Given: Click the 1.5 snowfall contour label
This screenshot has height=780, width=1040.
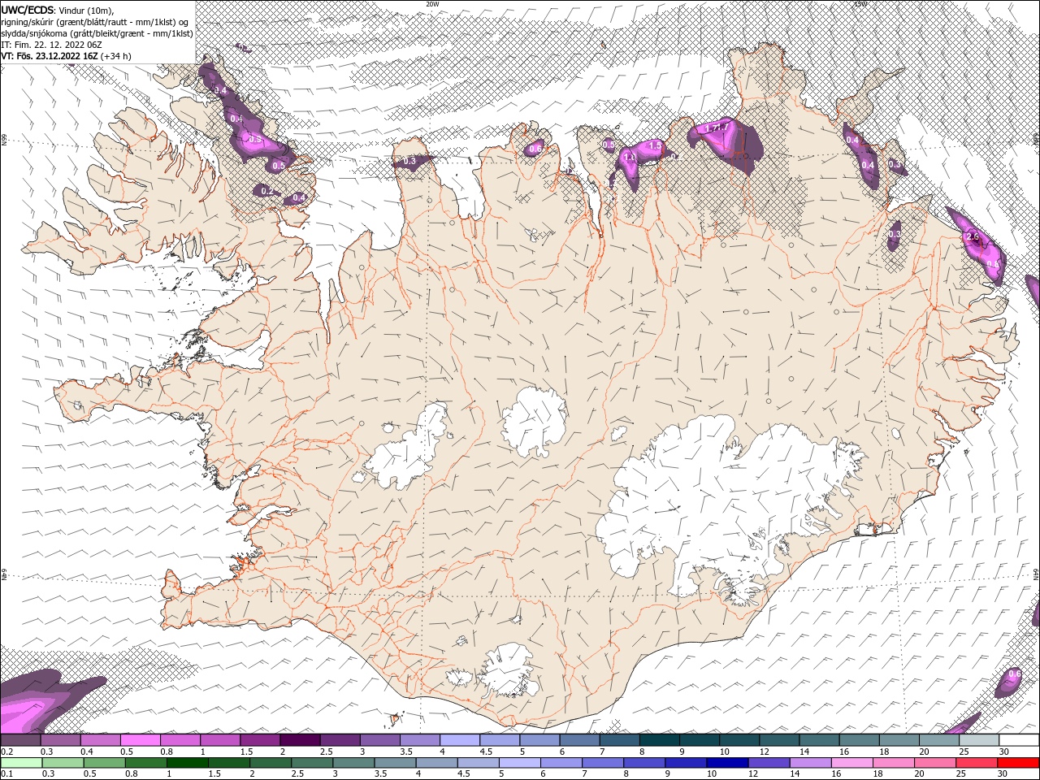Looking at the screenshot, I should pos(656,145).
